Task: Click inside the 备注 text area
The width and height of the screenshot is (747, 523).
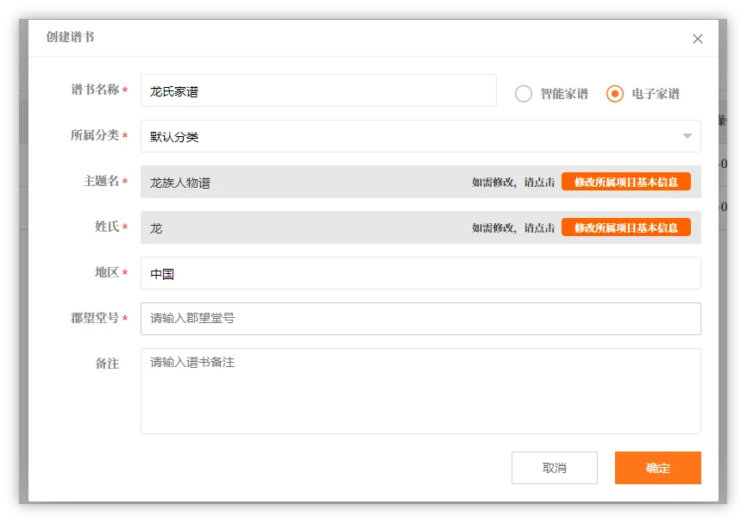Action: pyautogui.click(x=421, y=391)
